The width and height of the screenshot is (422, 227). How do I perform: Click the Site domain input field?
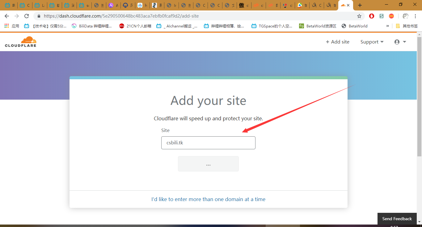pyautogui.click(x=208, y=143)
